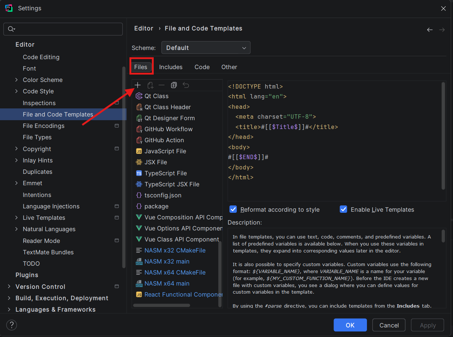Click the horizontal scrollbar under template list
453x337 pixels.
161,305
